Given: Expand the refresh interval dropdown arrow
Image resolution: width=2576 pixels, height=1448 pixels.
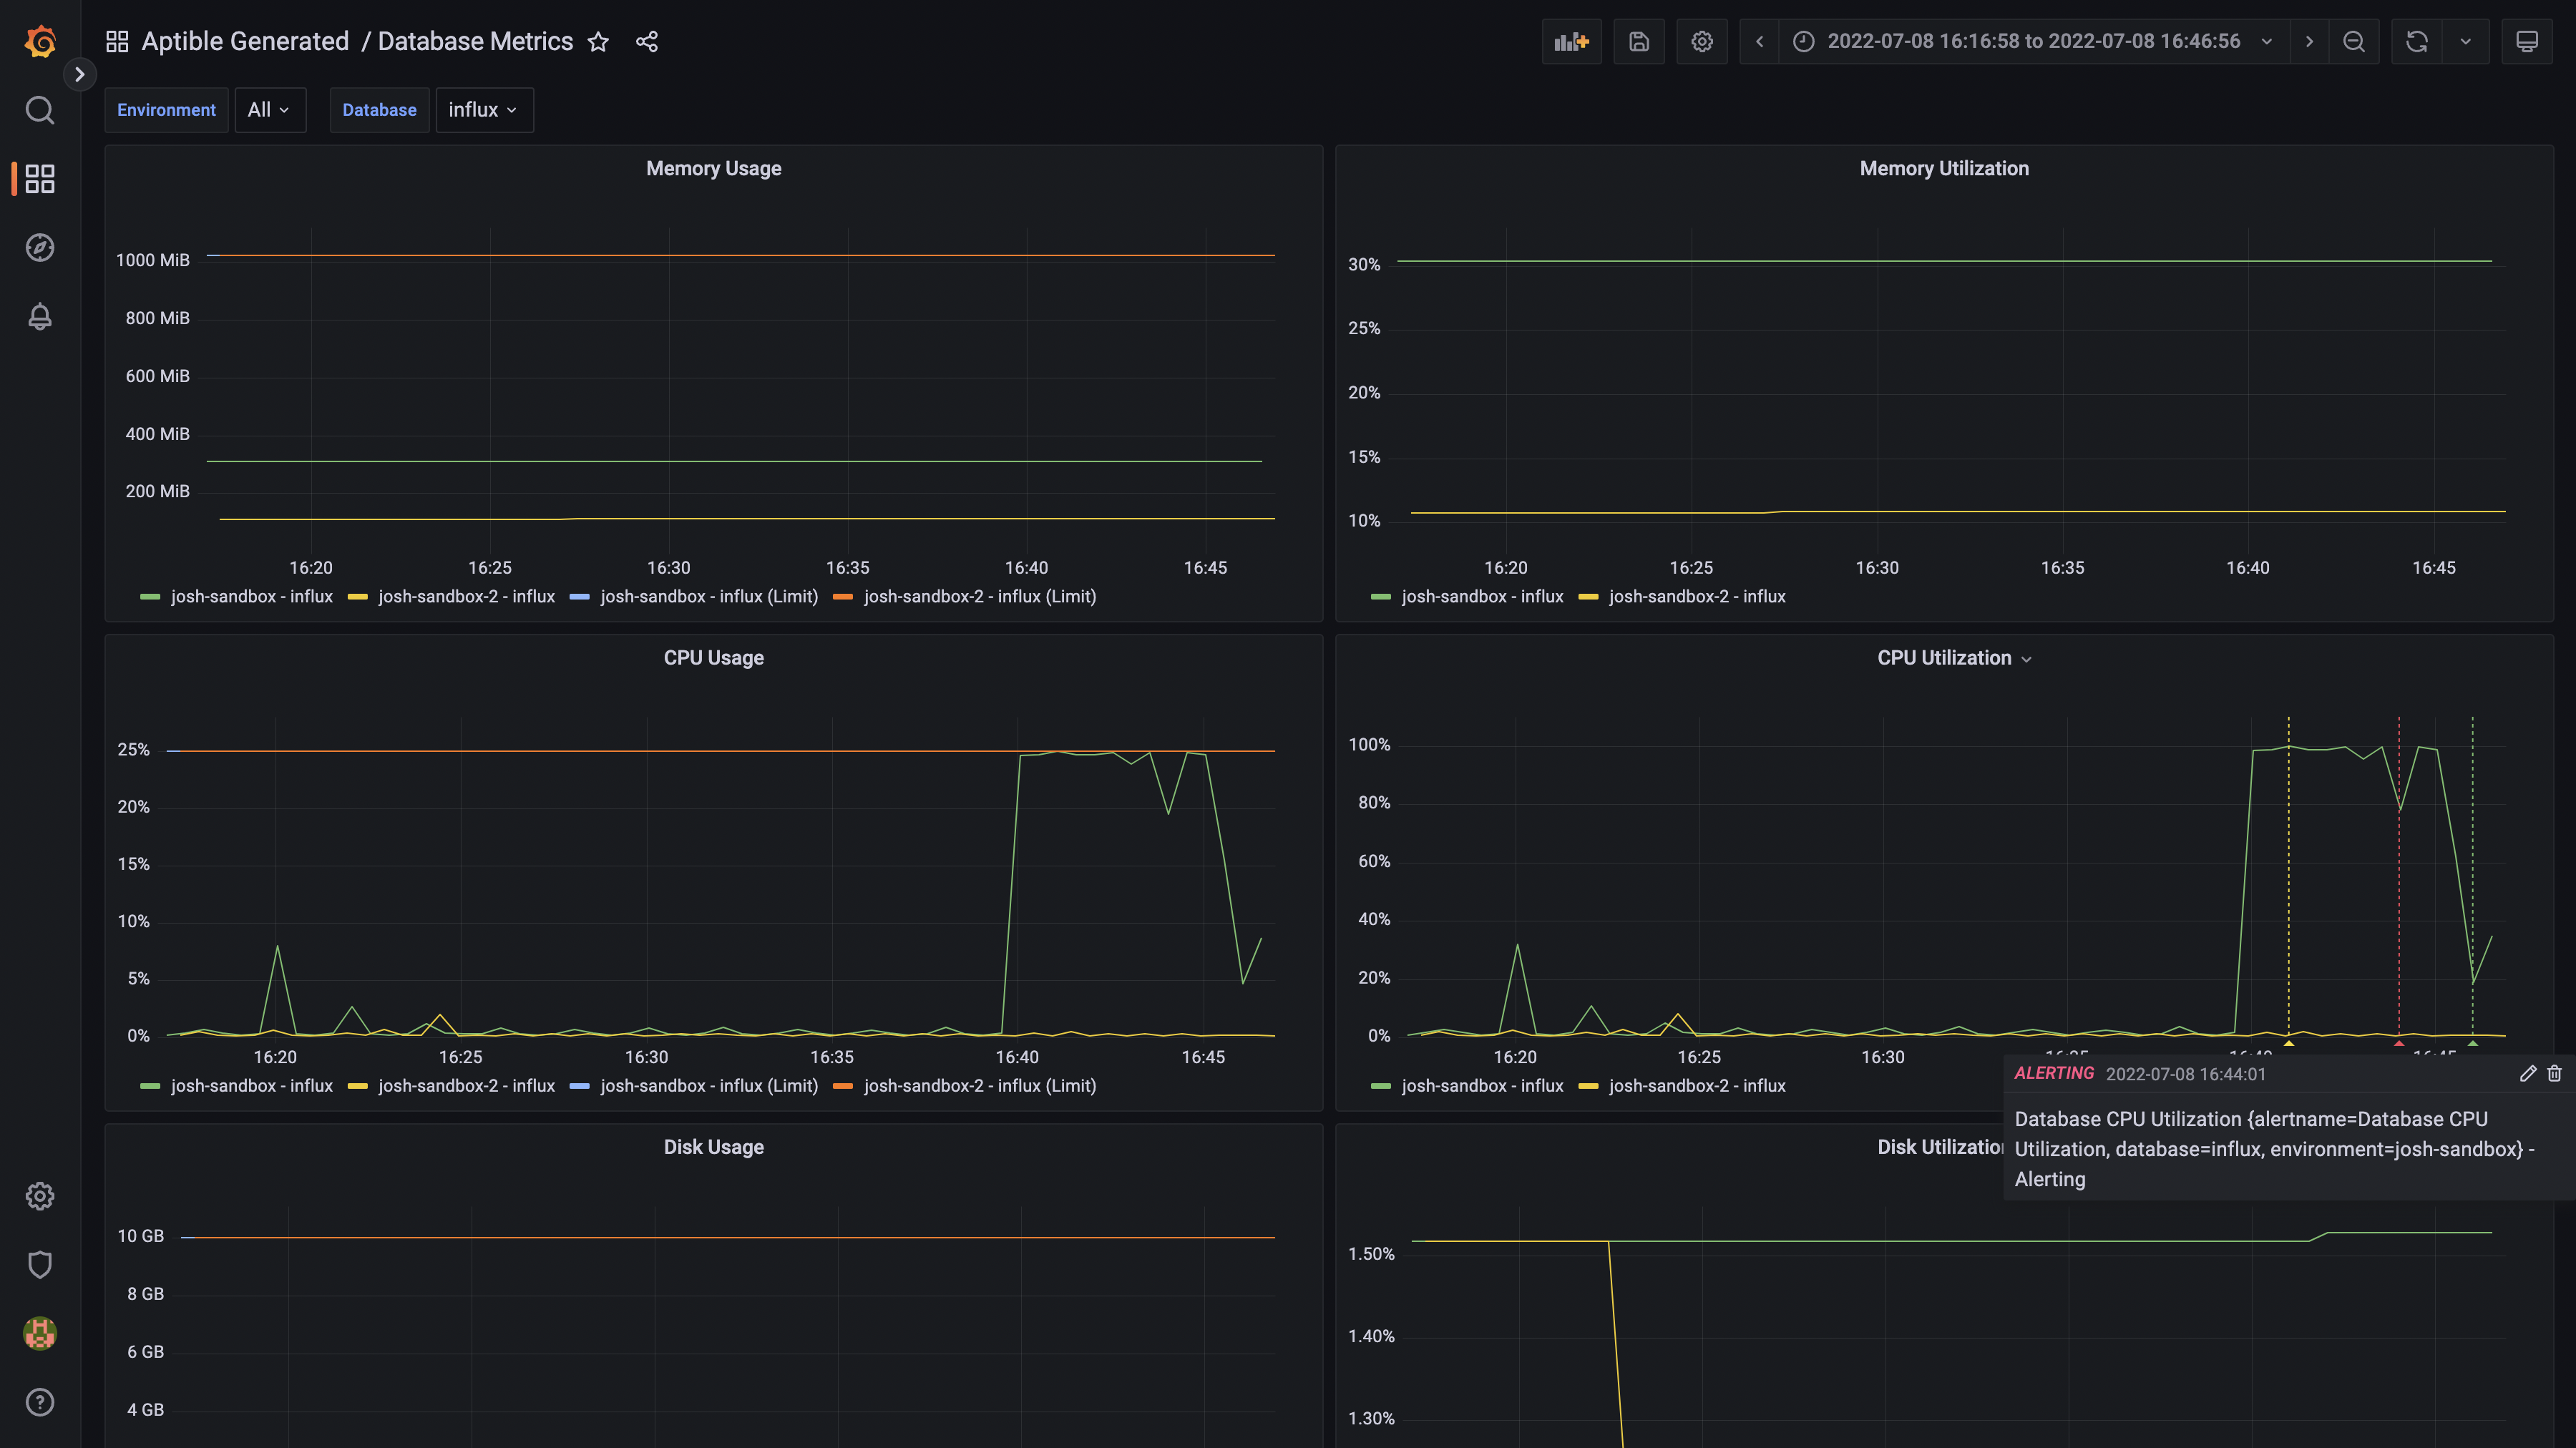Looking at the screenshot, I should point(2465,41).
